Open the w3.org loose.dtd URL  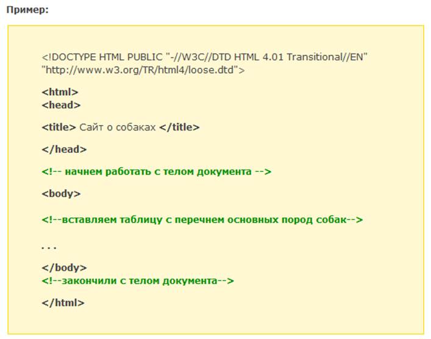(x=143, y=70)
